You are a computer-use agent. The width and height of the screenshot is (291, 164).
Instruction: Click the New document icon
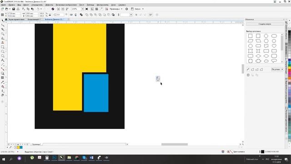(2, 9)
